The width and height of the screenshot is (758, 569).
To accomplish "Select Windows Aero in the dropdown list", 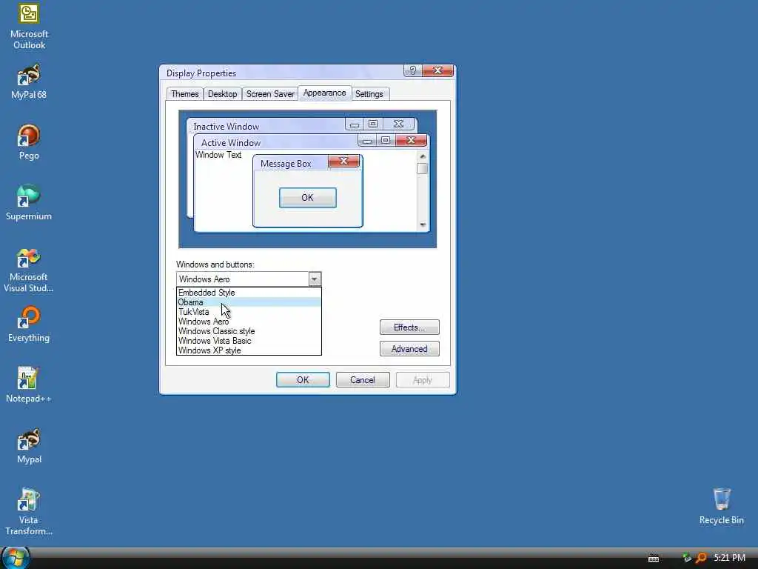I will point(249,322).
